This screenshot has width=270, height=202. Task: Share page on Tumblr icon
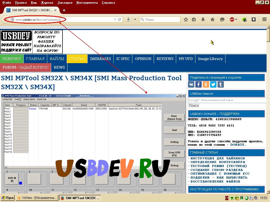[221, 84]
